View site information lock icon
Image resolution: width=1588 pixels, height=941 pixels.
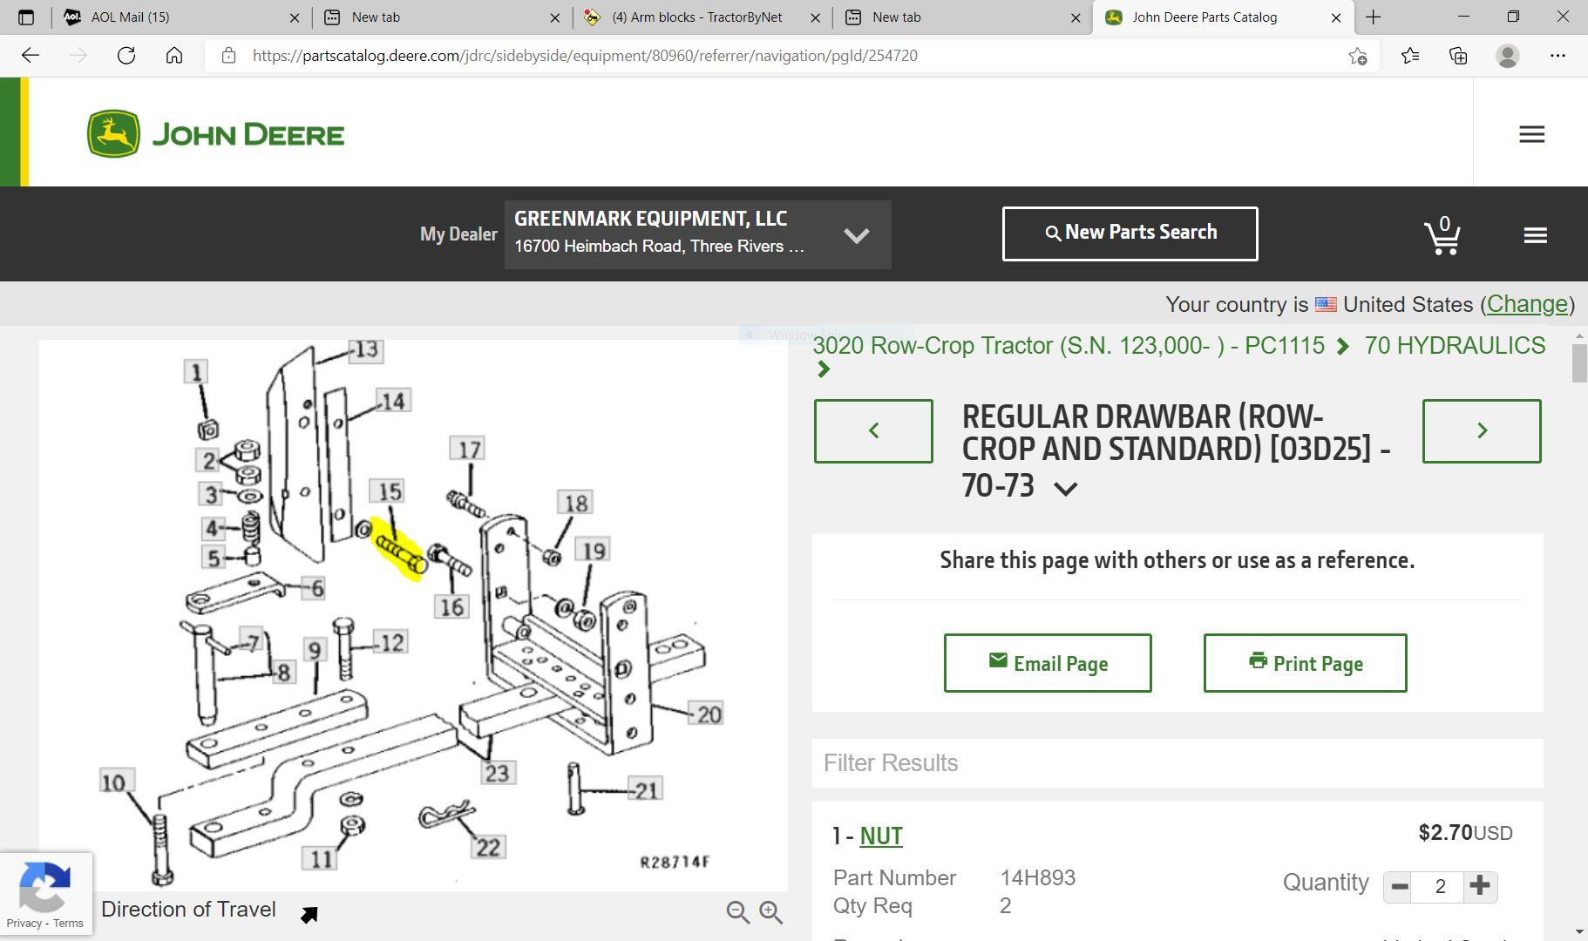[228, 56]
